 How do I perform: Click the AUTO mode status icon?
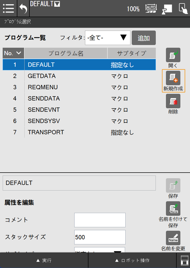(x=151, y=8)
